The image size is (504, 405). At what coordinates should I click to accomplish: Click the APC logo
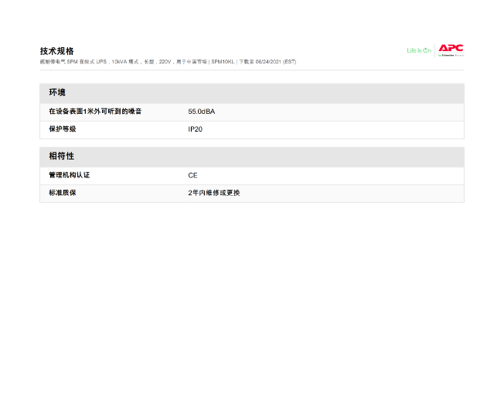pyautogui.click(x=451, y=48)
